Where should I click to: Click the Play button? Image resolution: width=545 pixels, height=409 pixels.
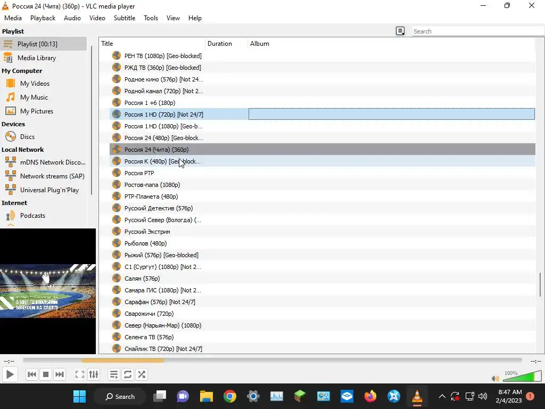[10, 374]
